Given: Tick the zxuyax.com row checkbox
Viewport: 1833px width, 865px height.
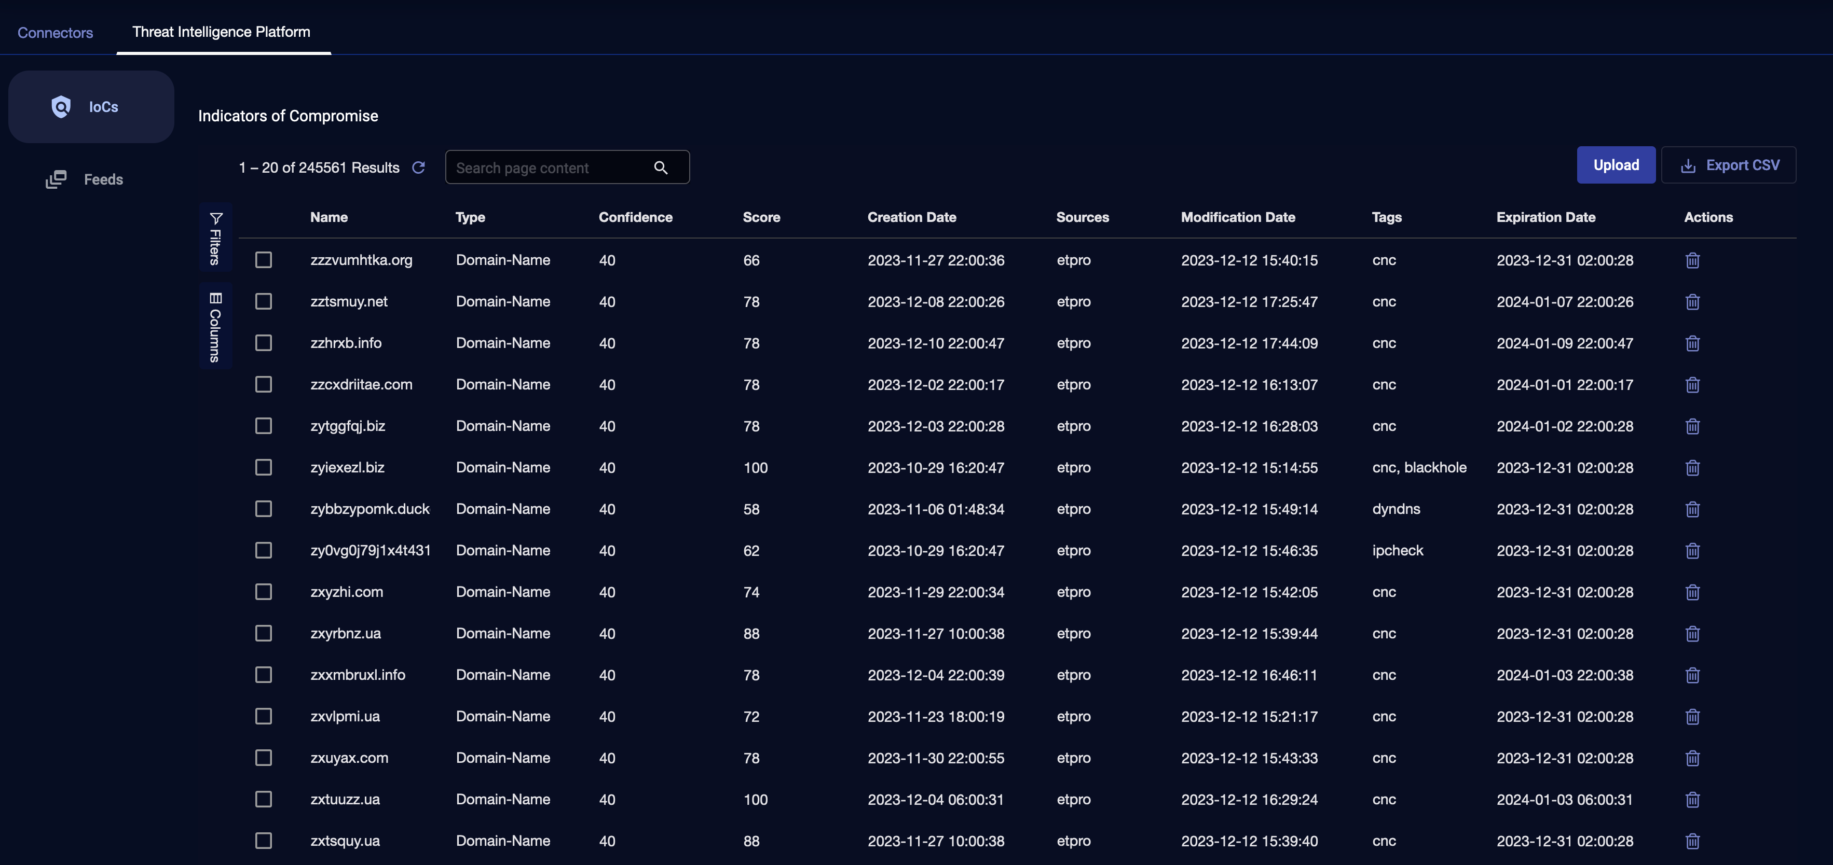Looking at the screenshot, I should click(263, 758).
